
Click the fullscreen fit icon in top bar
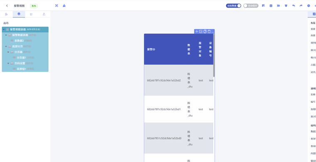click(57, 6)
